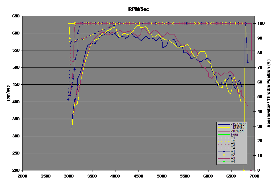Click the chart title at the top

tap(138, 9)
